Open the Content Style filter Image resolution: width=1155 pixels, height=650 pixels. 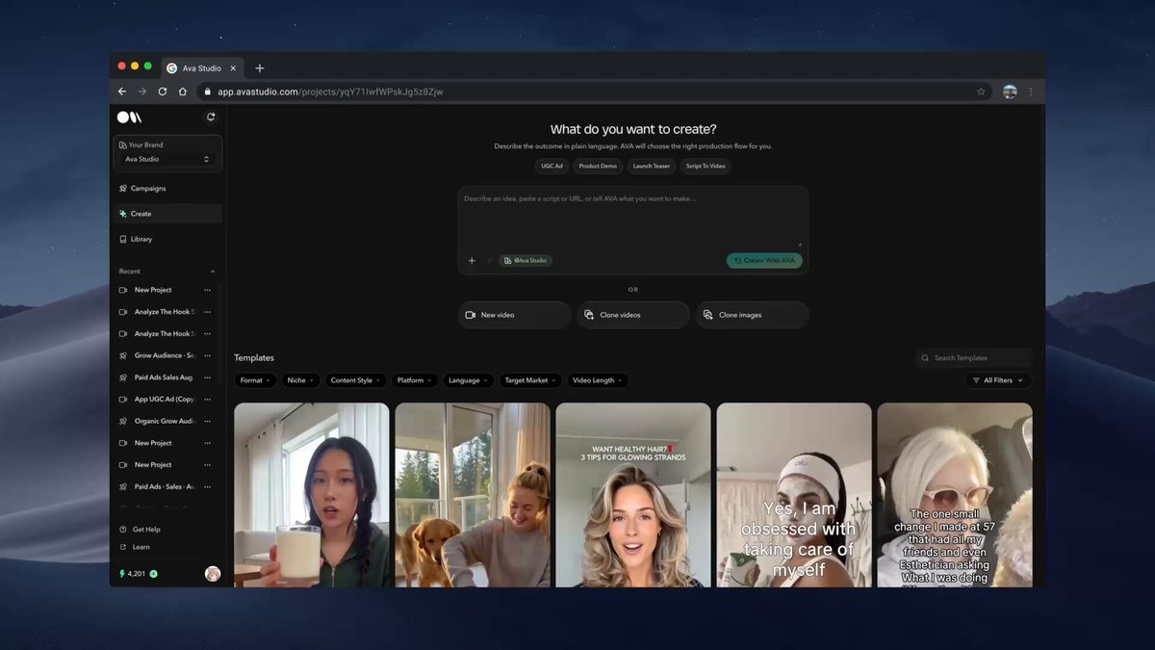(356, 380)
